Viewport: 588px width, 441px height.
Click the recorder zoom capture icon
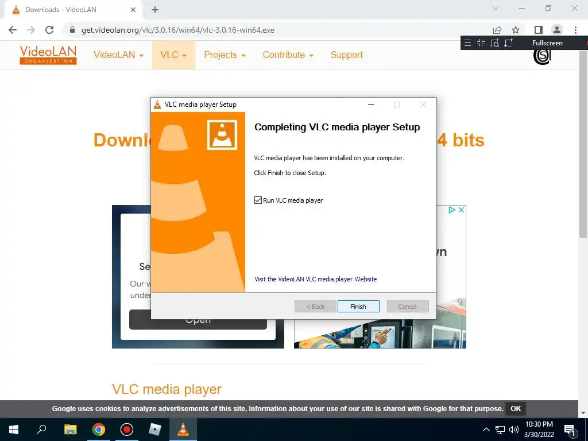pos(495,42)
